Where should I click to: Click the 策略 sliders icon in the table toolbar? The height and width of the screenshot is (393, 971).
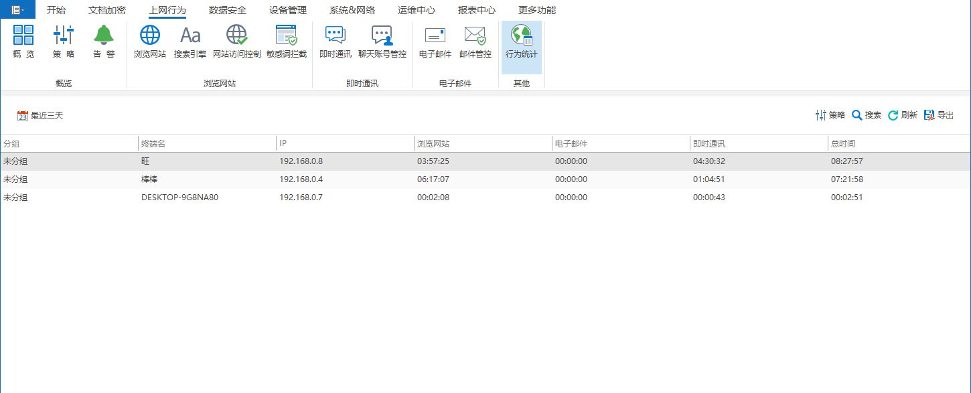[x=821, y=115]
